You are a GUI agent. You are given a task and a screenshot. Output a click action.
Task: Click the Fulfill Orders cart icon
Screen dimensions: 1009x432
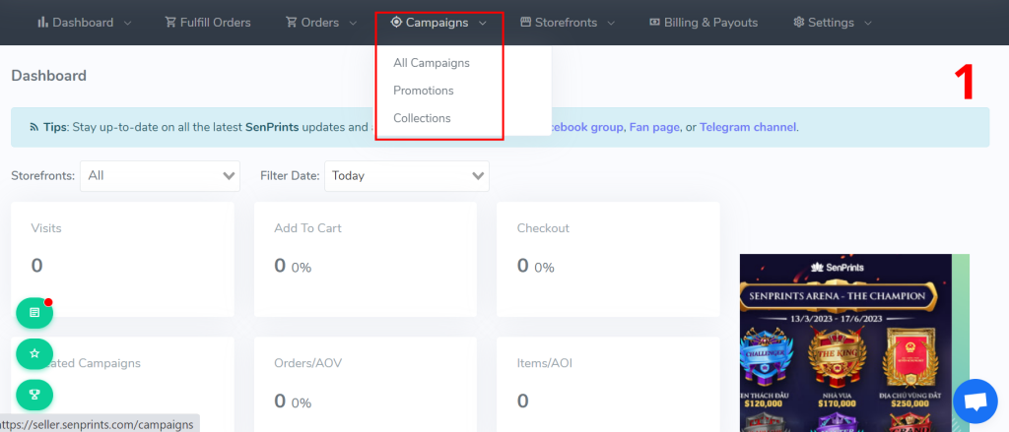click(x=170, y=23)
